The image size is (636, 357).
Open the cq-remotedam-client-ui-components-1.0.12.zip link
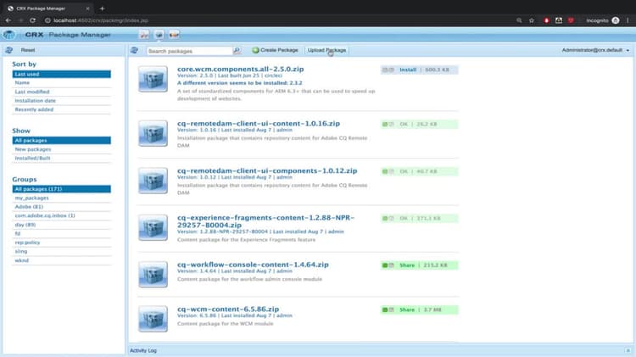267,170
